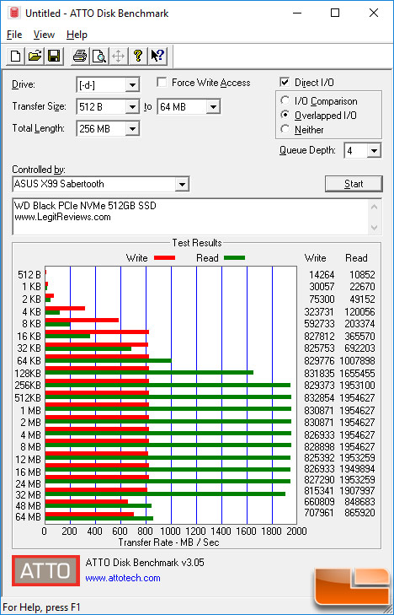Click in the description text box
Screen dimensions: 394x615
pos(190,217)
